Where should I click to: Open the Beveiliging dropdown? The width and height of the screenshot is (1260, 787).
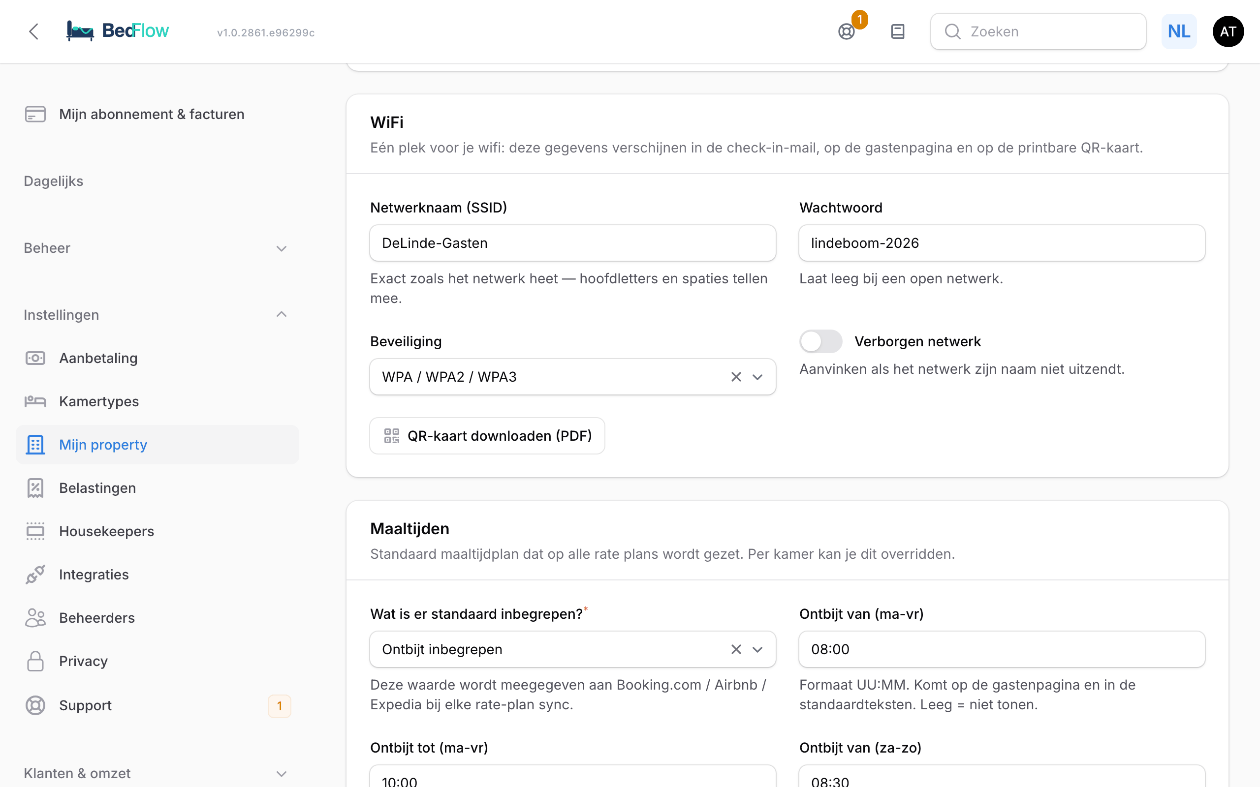[757, 376]
